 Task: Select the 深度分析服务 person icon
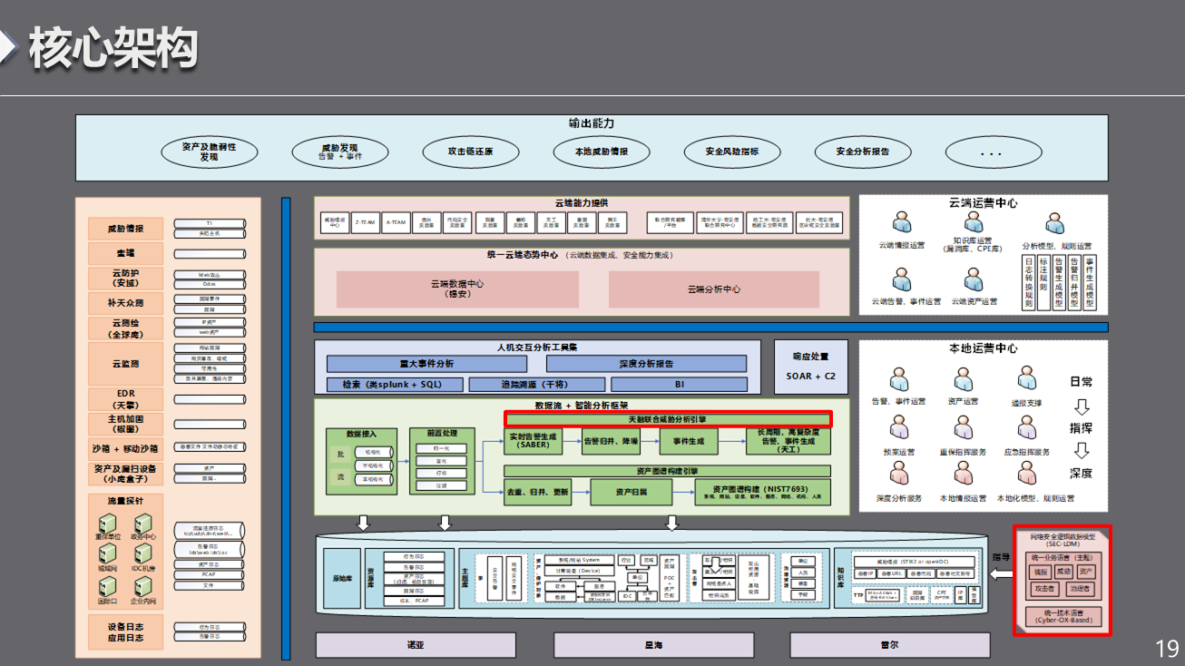pyautogui.click(x=899, y=475)
